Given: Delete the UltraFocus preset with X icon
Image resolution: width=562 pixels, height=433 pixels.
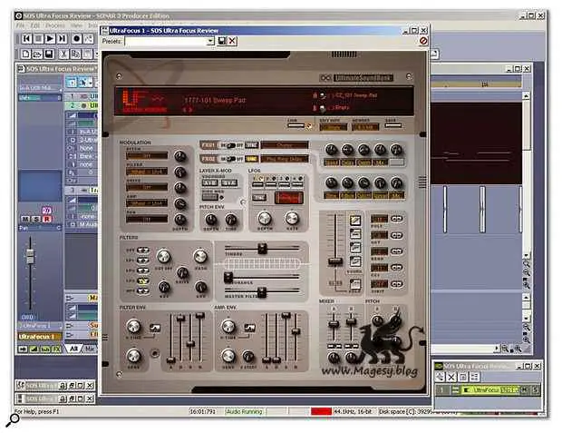Looking at the screenshot, I should click(x=232, y=41).
